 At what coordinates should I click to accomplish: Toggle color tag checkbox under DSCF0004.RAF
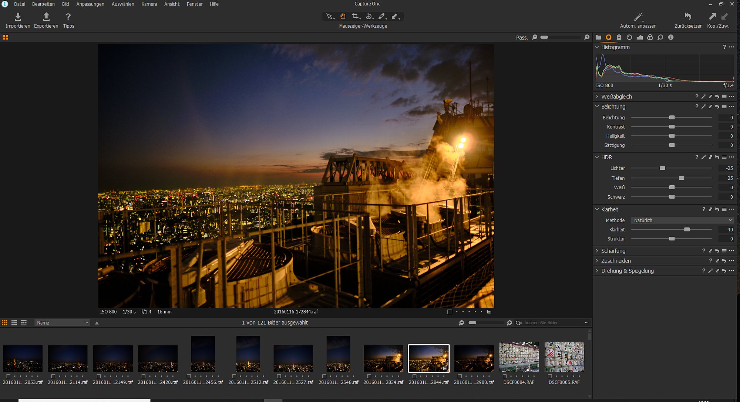[x=505, y=376]
